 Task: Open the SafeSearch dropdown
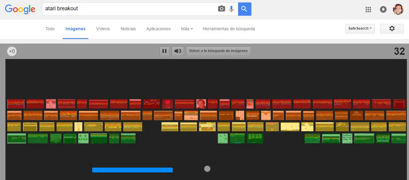coord(360,28)
